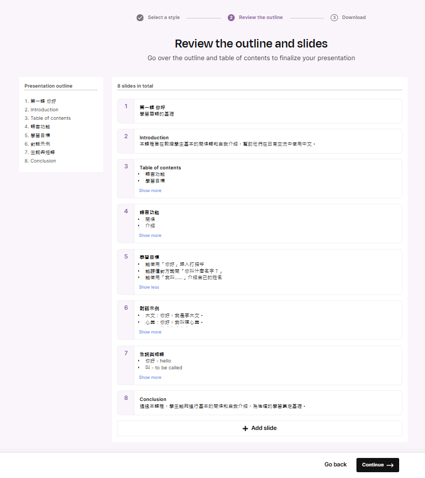Click the step 3 circle icon beside Download
Image resolution: width=425 pixels, height=478 pixels.
point(334,17)
